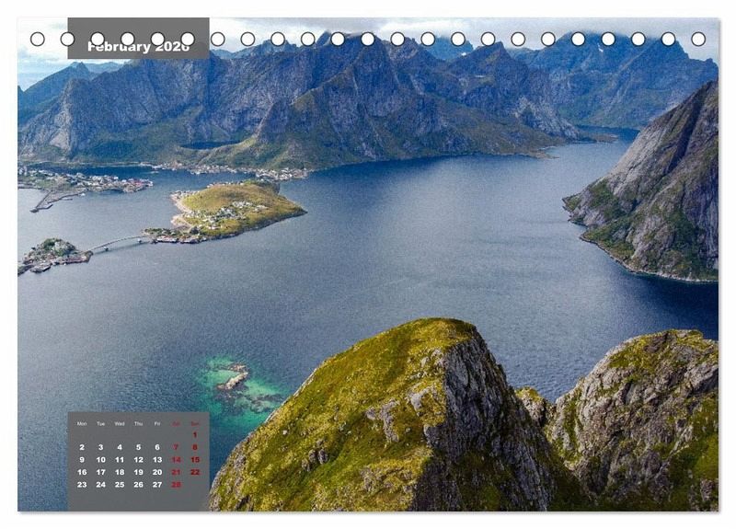Select date 20 in the calendar grid
The height and width of the screenshot is (529, 736).
click(157, 472)
